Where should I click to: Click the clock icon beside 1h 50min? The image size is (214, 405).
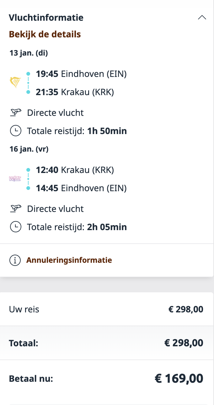(x=15, y=131)
